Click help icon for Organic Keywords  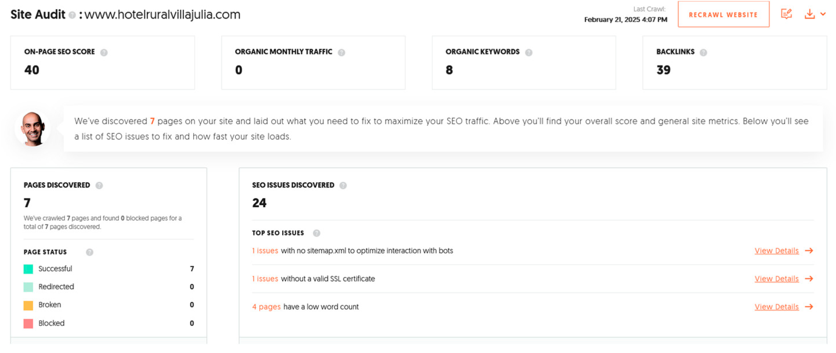pos(528,52)
